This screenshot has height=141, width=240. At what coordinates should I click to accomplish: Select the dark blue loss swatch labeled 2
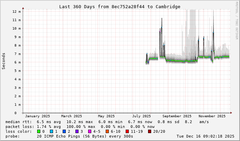point(64,131)
